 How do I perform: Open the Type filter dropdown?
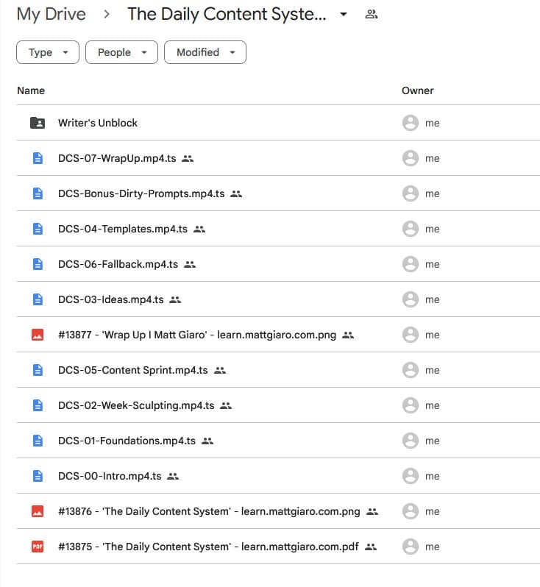tap(48, 52)
